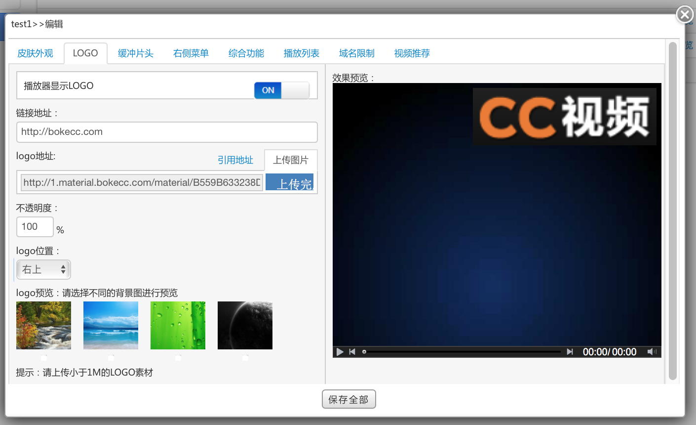Screen dimensions: 696x425
Task: Click the previous track icon in player
Action: point(352,352)
